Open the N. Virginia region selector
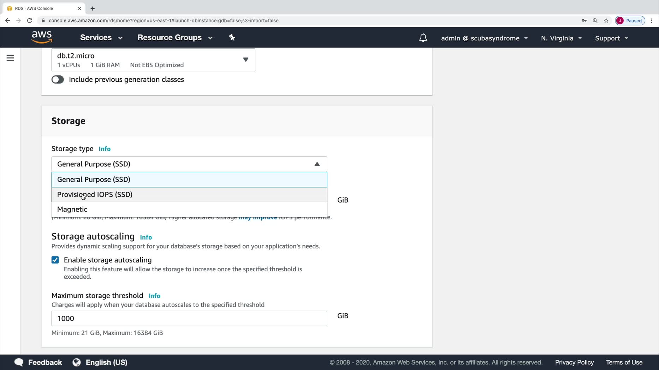 click(x=561, y=38)
